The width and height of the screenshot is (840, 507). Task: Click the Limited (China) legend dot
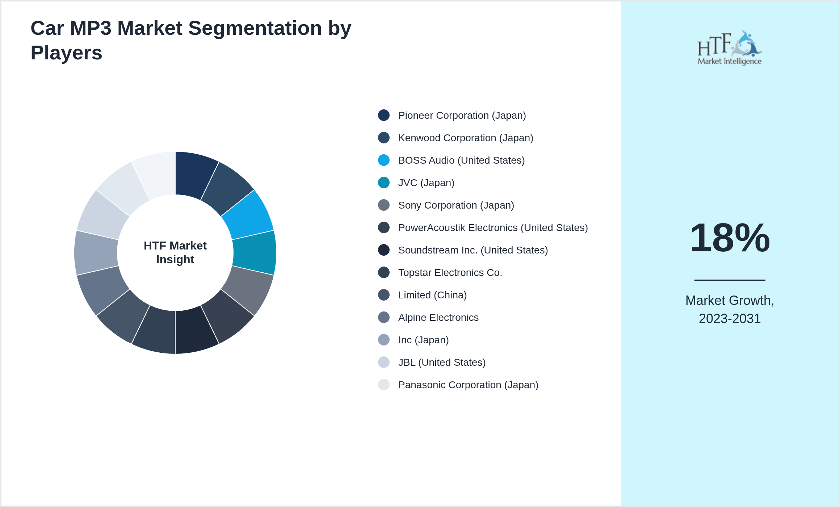[384, 295]
